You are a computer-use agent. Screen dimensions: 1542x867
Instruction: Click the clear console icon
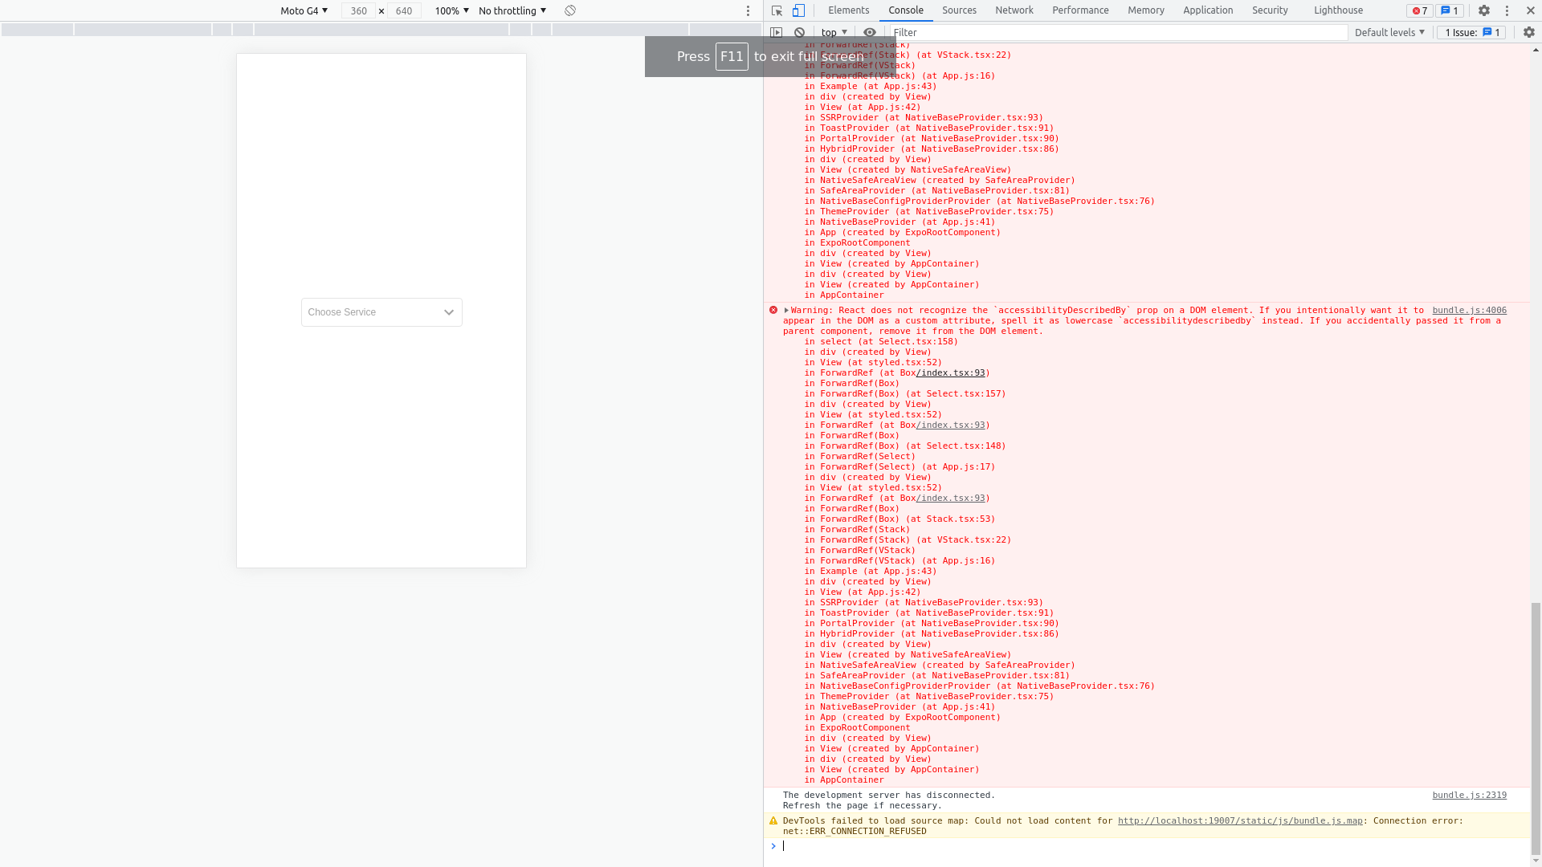point(799,32)
